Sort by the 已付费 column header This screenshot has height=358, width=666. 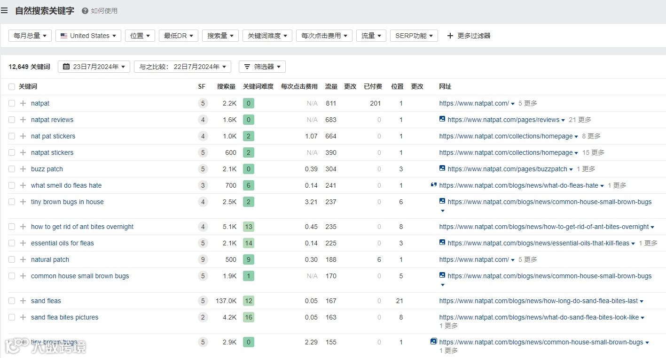tap(373, 87)
